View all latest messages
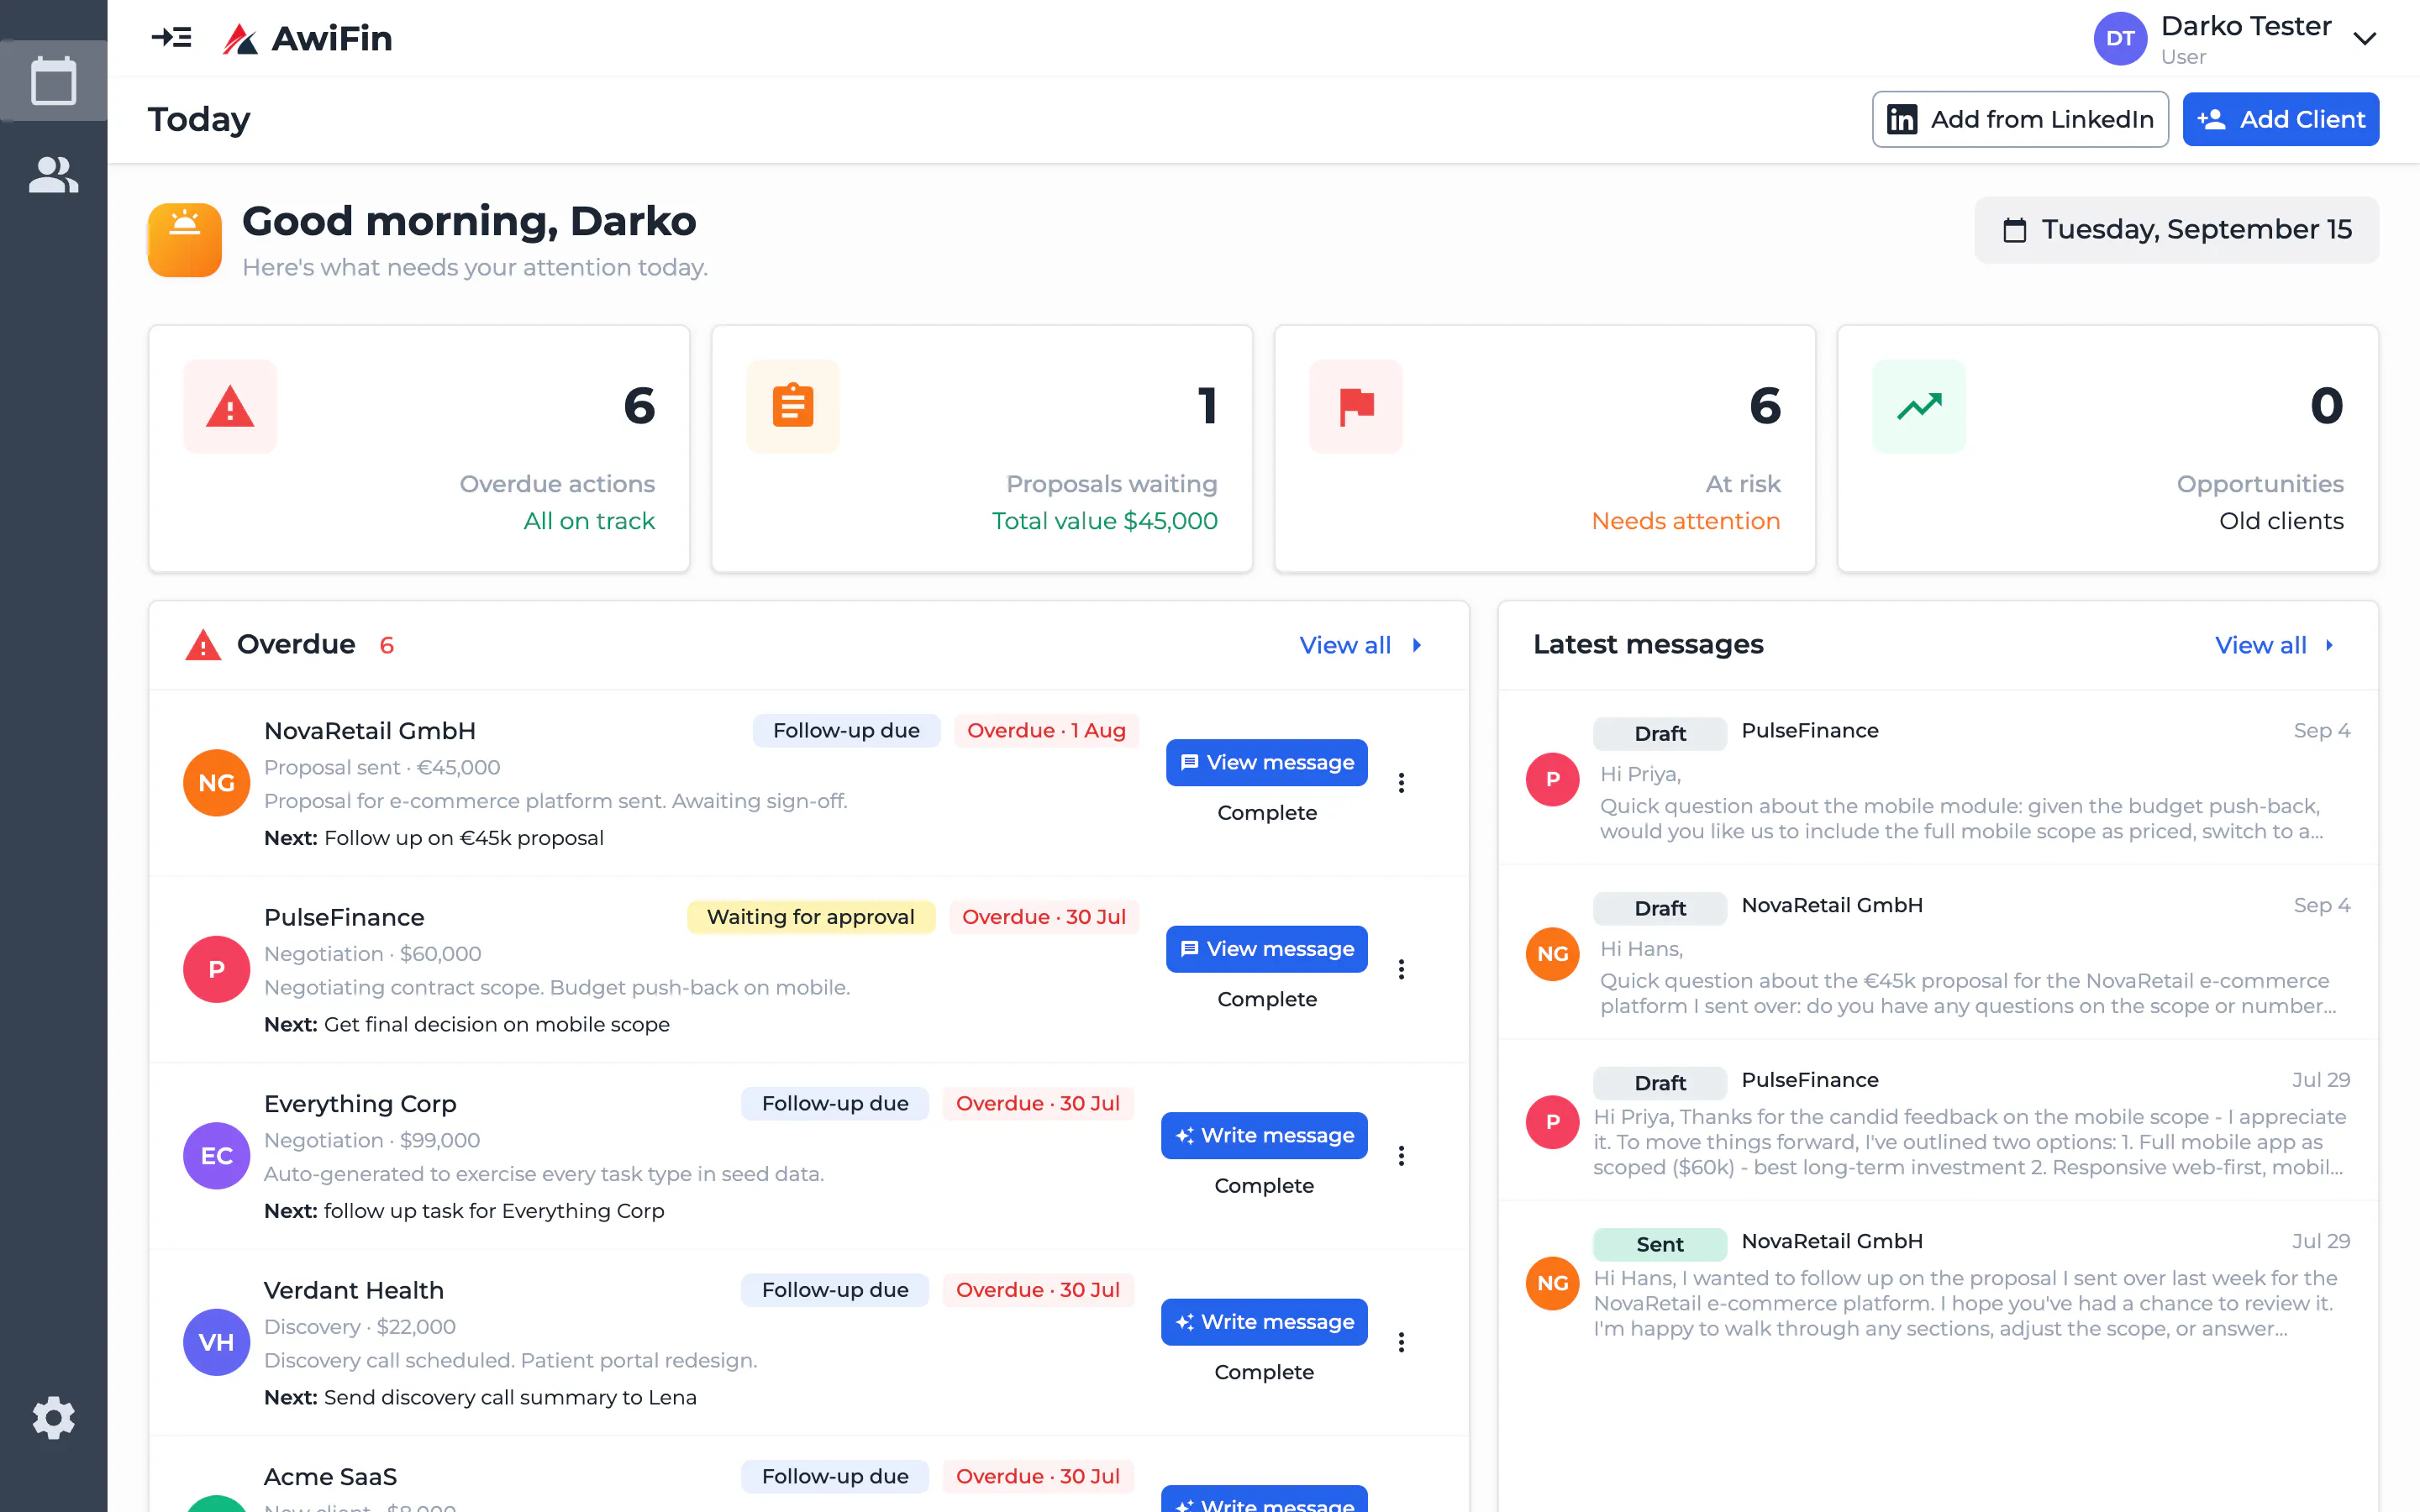 [2275, 645]
